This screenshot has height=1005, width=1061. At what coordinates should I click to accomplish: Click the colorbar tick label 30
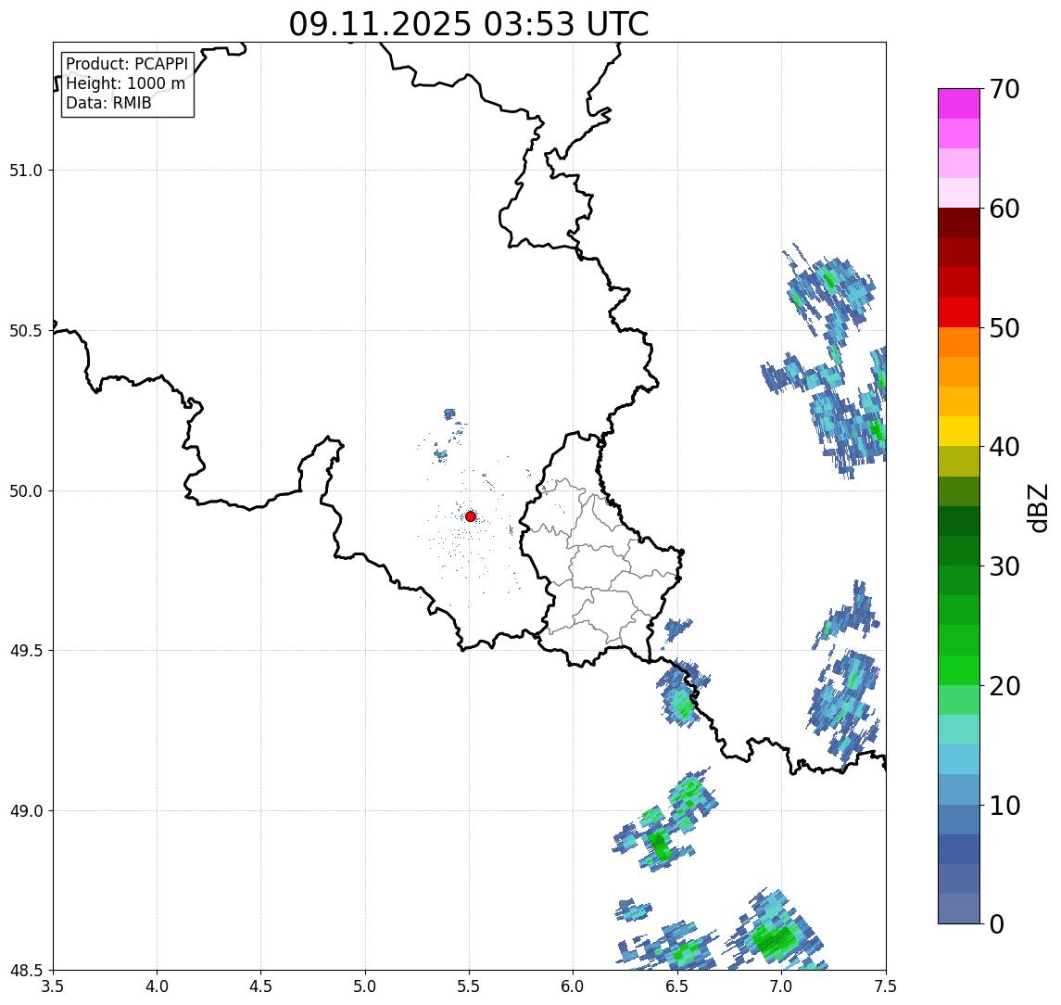click(x=1004, y=566)
